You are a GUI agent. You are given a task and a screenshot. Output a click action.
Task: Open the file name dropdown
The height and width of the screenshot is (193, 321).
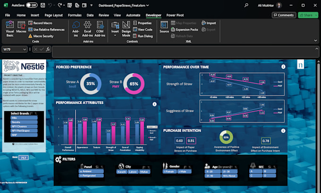[148, 6]
